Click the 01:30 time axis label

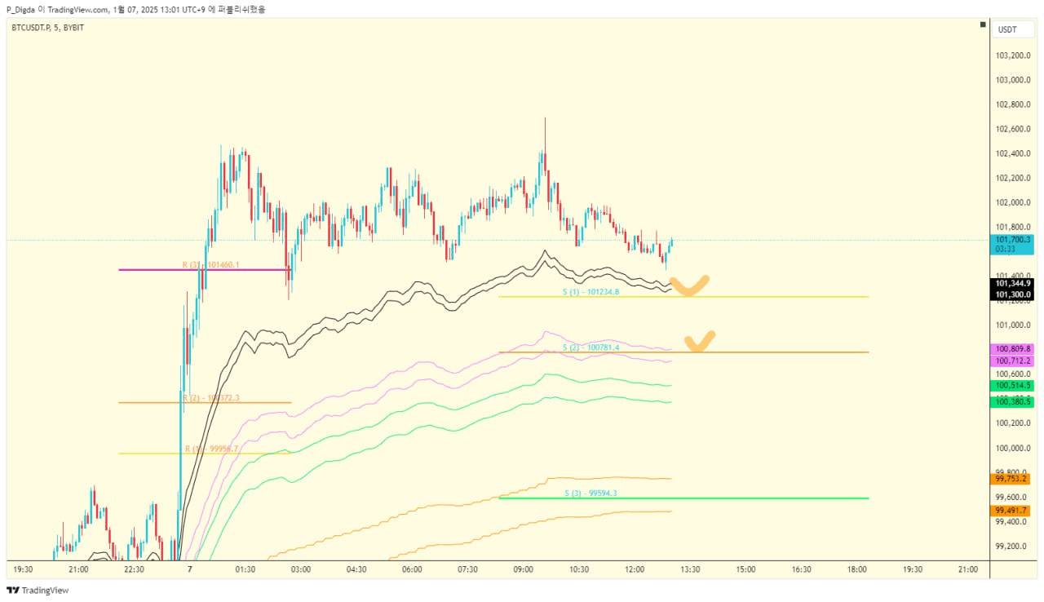[245, 569]
